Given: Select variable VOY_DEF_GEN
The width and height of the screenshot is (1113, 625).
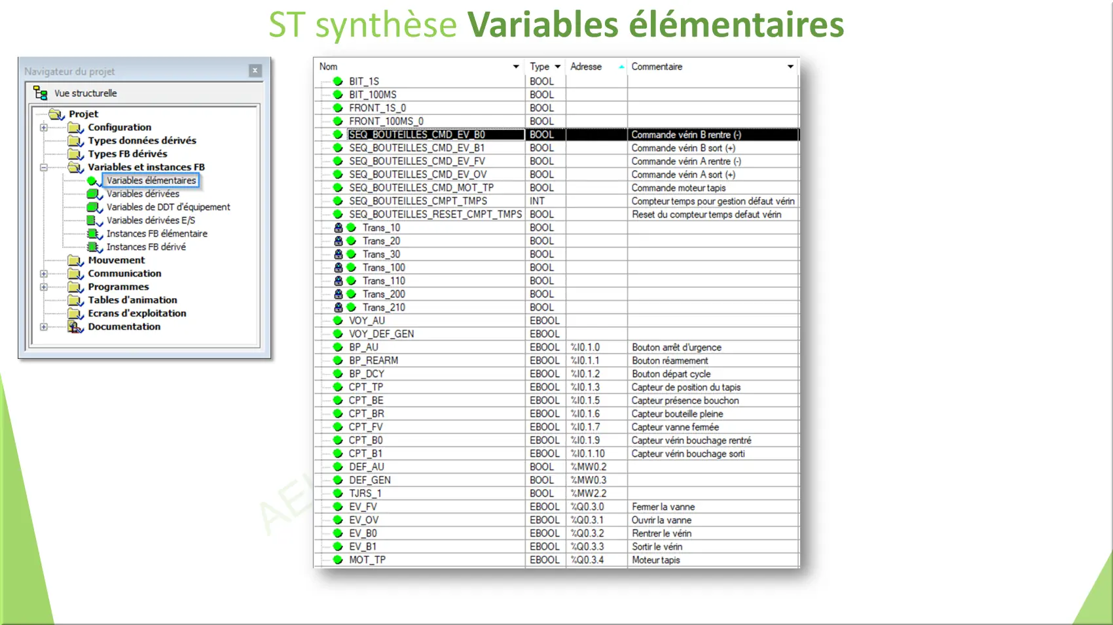Looking at the screenshot, I should coord(381,334).
